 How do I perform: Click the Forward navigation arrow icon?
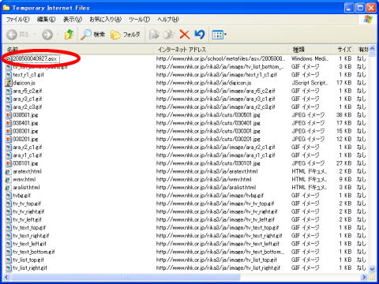(47, 35)
